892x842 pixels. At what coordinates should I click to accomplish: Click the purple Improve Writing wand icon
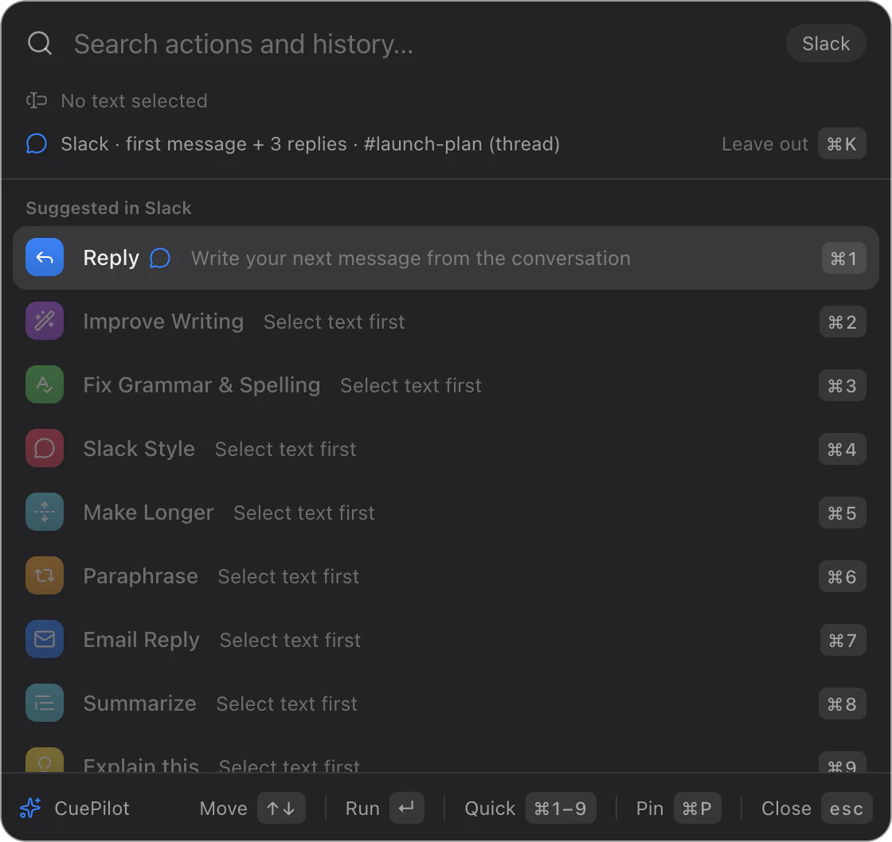point(45,322)
